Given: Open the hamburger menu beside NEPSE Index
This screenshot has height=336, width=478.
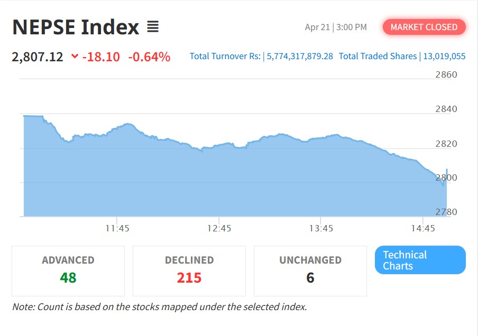Looking at the screenshot, I should (x=153, y=27).
